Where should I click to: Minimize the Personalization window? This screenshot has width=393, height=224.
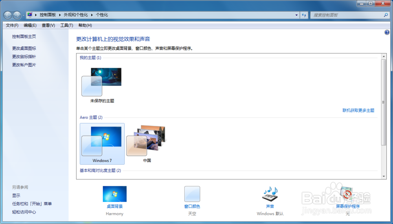(x=362, y=3)
